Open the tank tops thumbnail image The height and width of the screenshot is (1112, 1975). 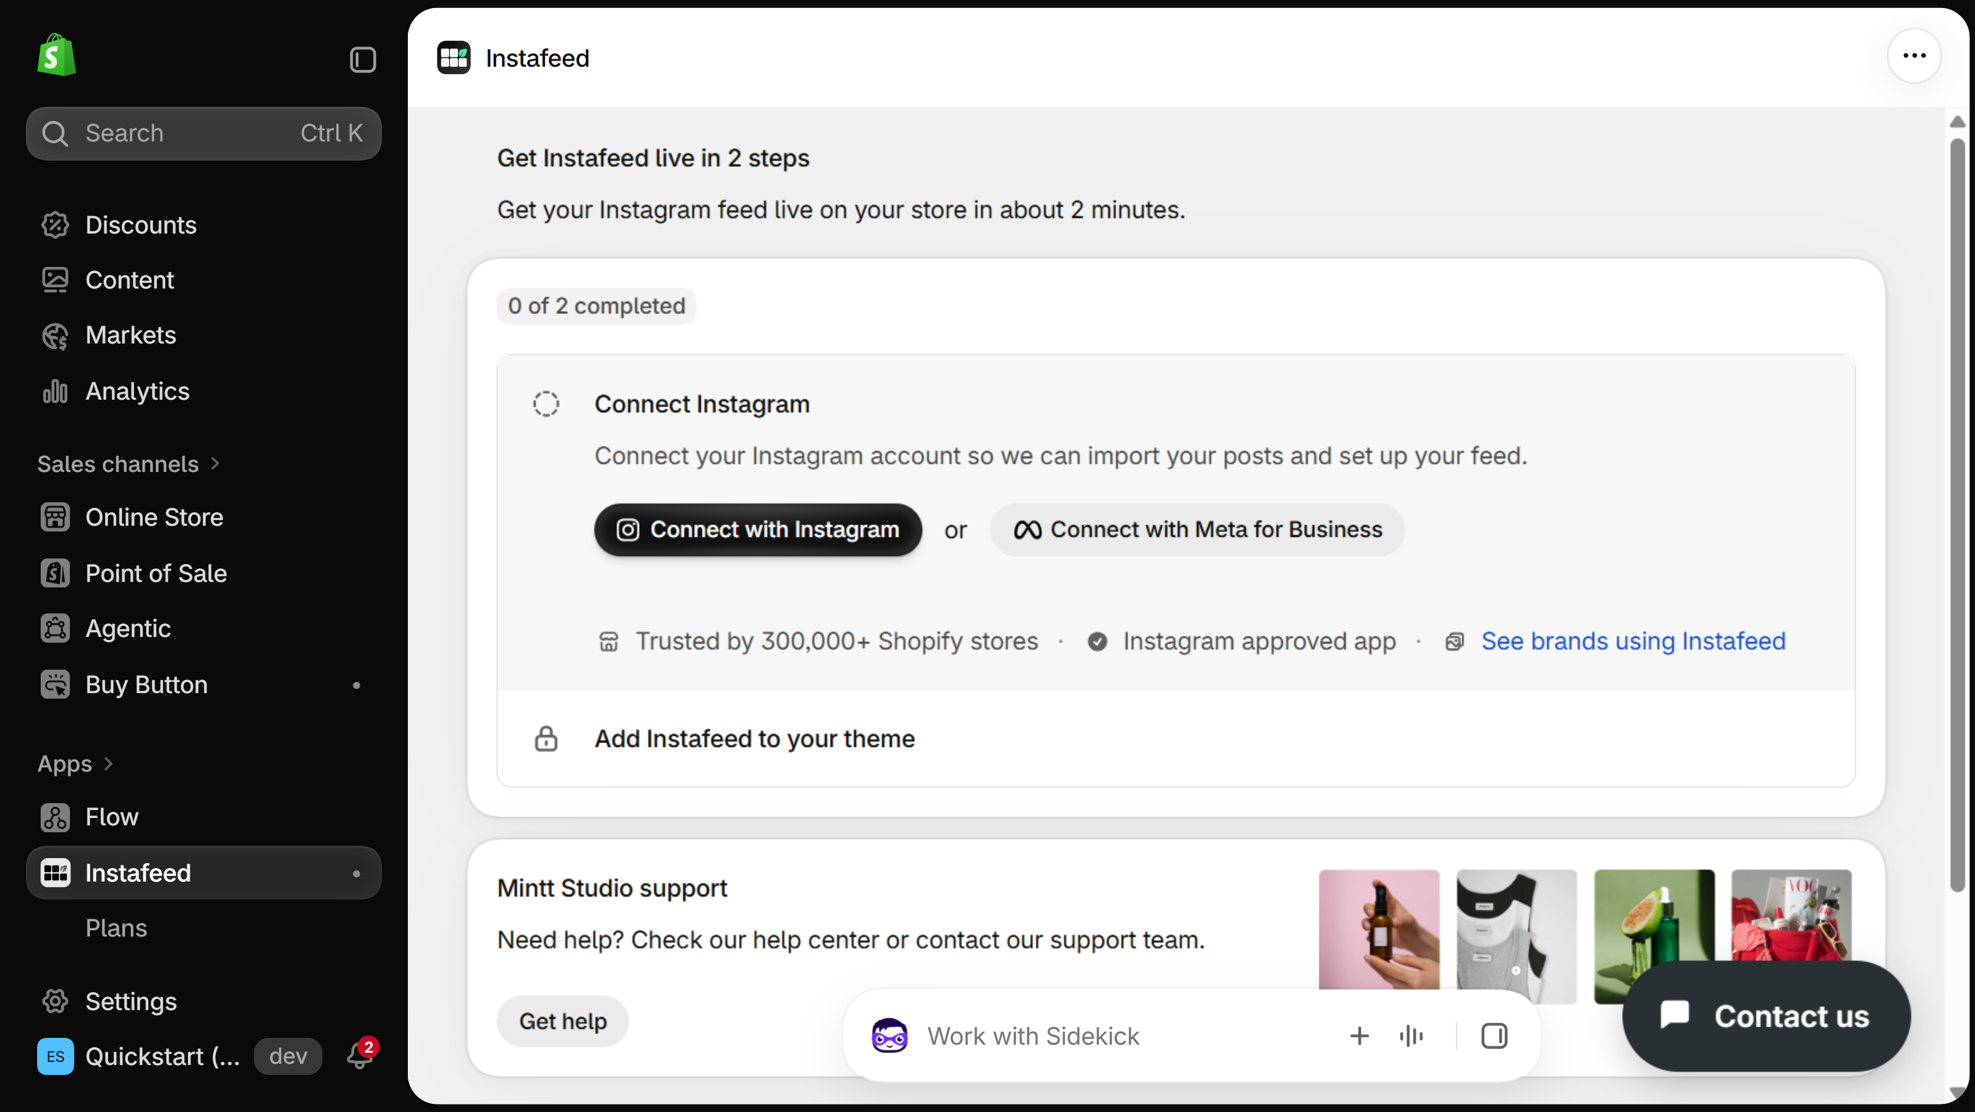click(1516, 937)
